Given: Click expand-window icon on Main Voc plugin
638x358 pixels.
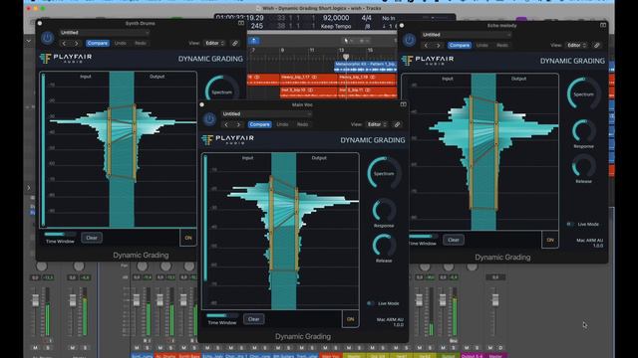Looking at the screenshot, I should click(403, 104).
